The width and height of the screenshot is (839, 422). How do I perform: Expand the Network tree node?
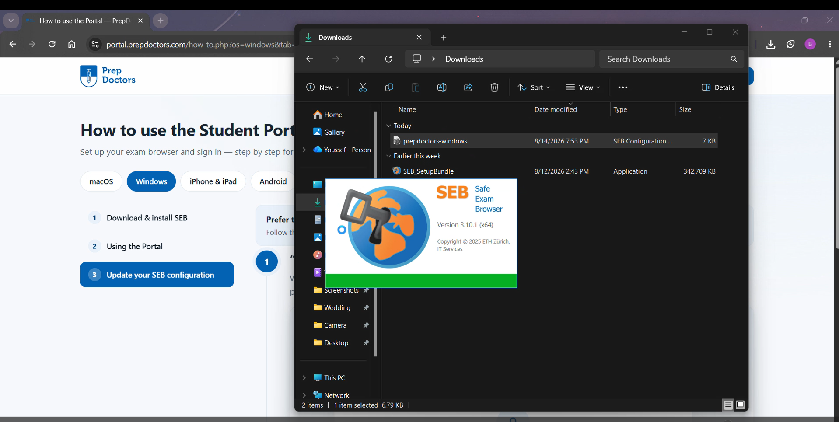pyautogui.click(x=304, y=395)
